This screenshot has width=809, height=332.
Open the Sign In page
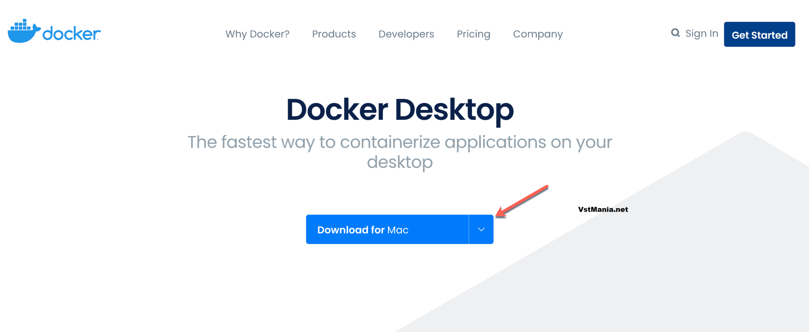(x=702, y=33)
